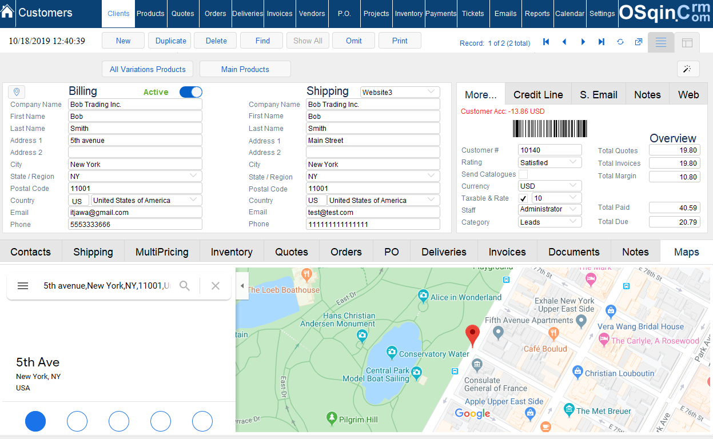Screen dimensions: 713x439
Task: Clear the map search with X
Action: click(216, 286)
